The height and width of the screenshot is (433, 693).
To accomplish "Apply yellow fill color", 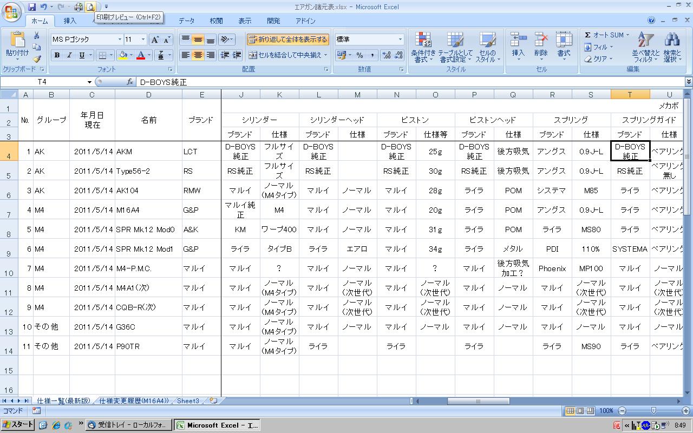I will 123,55.
